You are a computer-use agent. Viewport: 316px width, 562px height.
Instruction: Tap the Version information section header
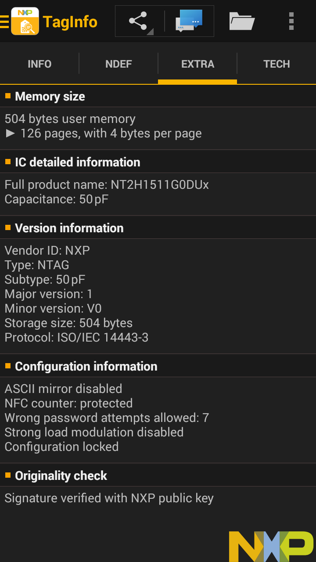(69, 228)
